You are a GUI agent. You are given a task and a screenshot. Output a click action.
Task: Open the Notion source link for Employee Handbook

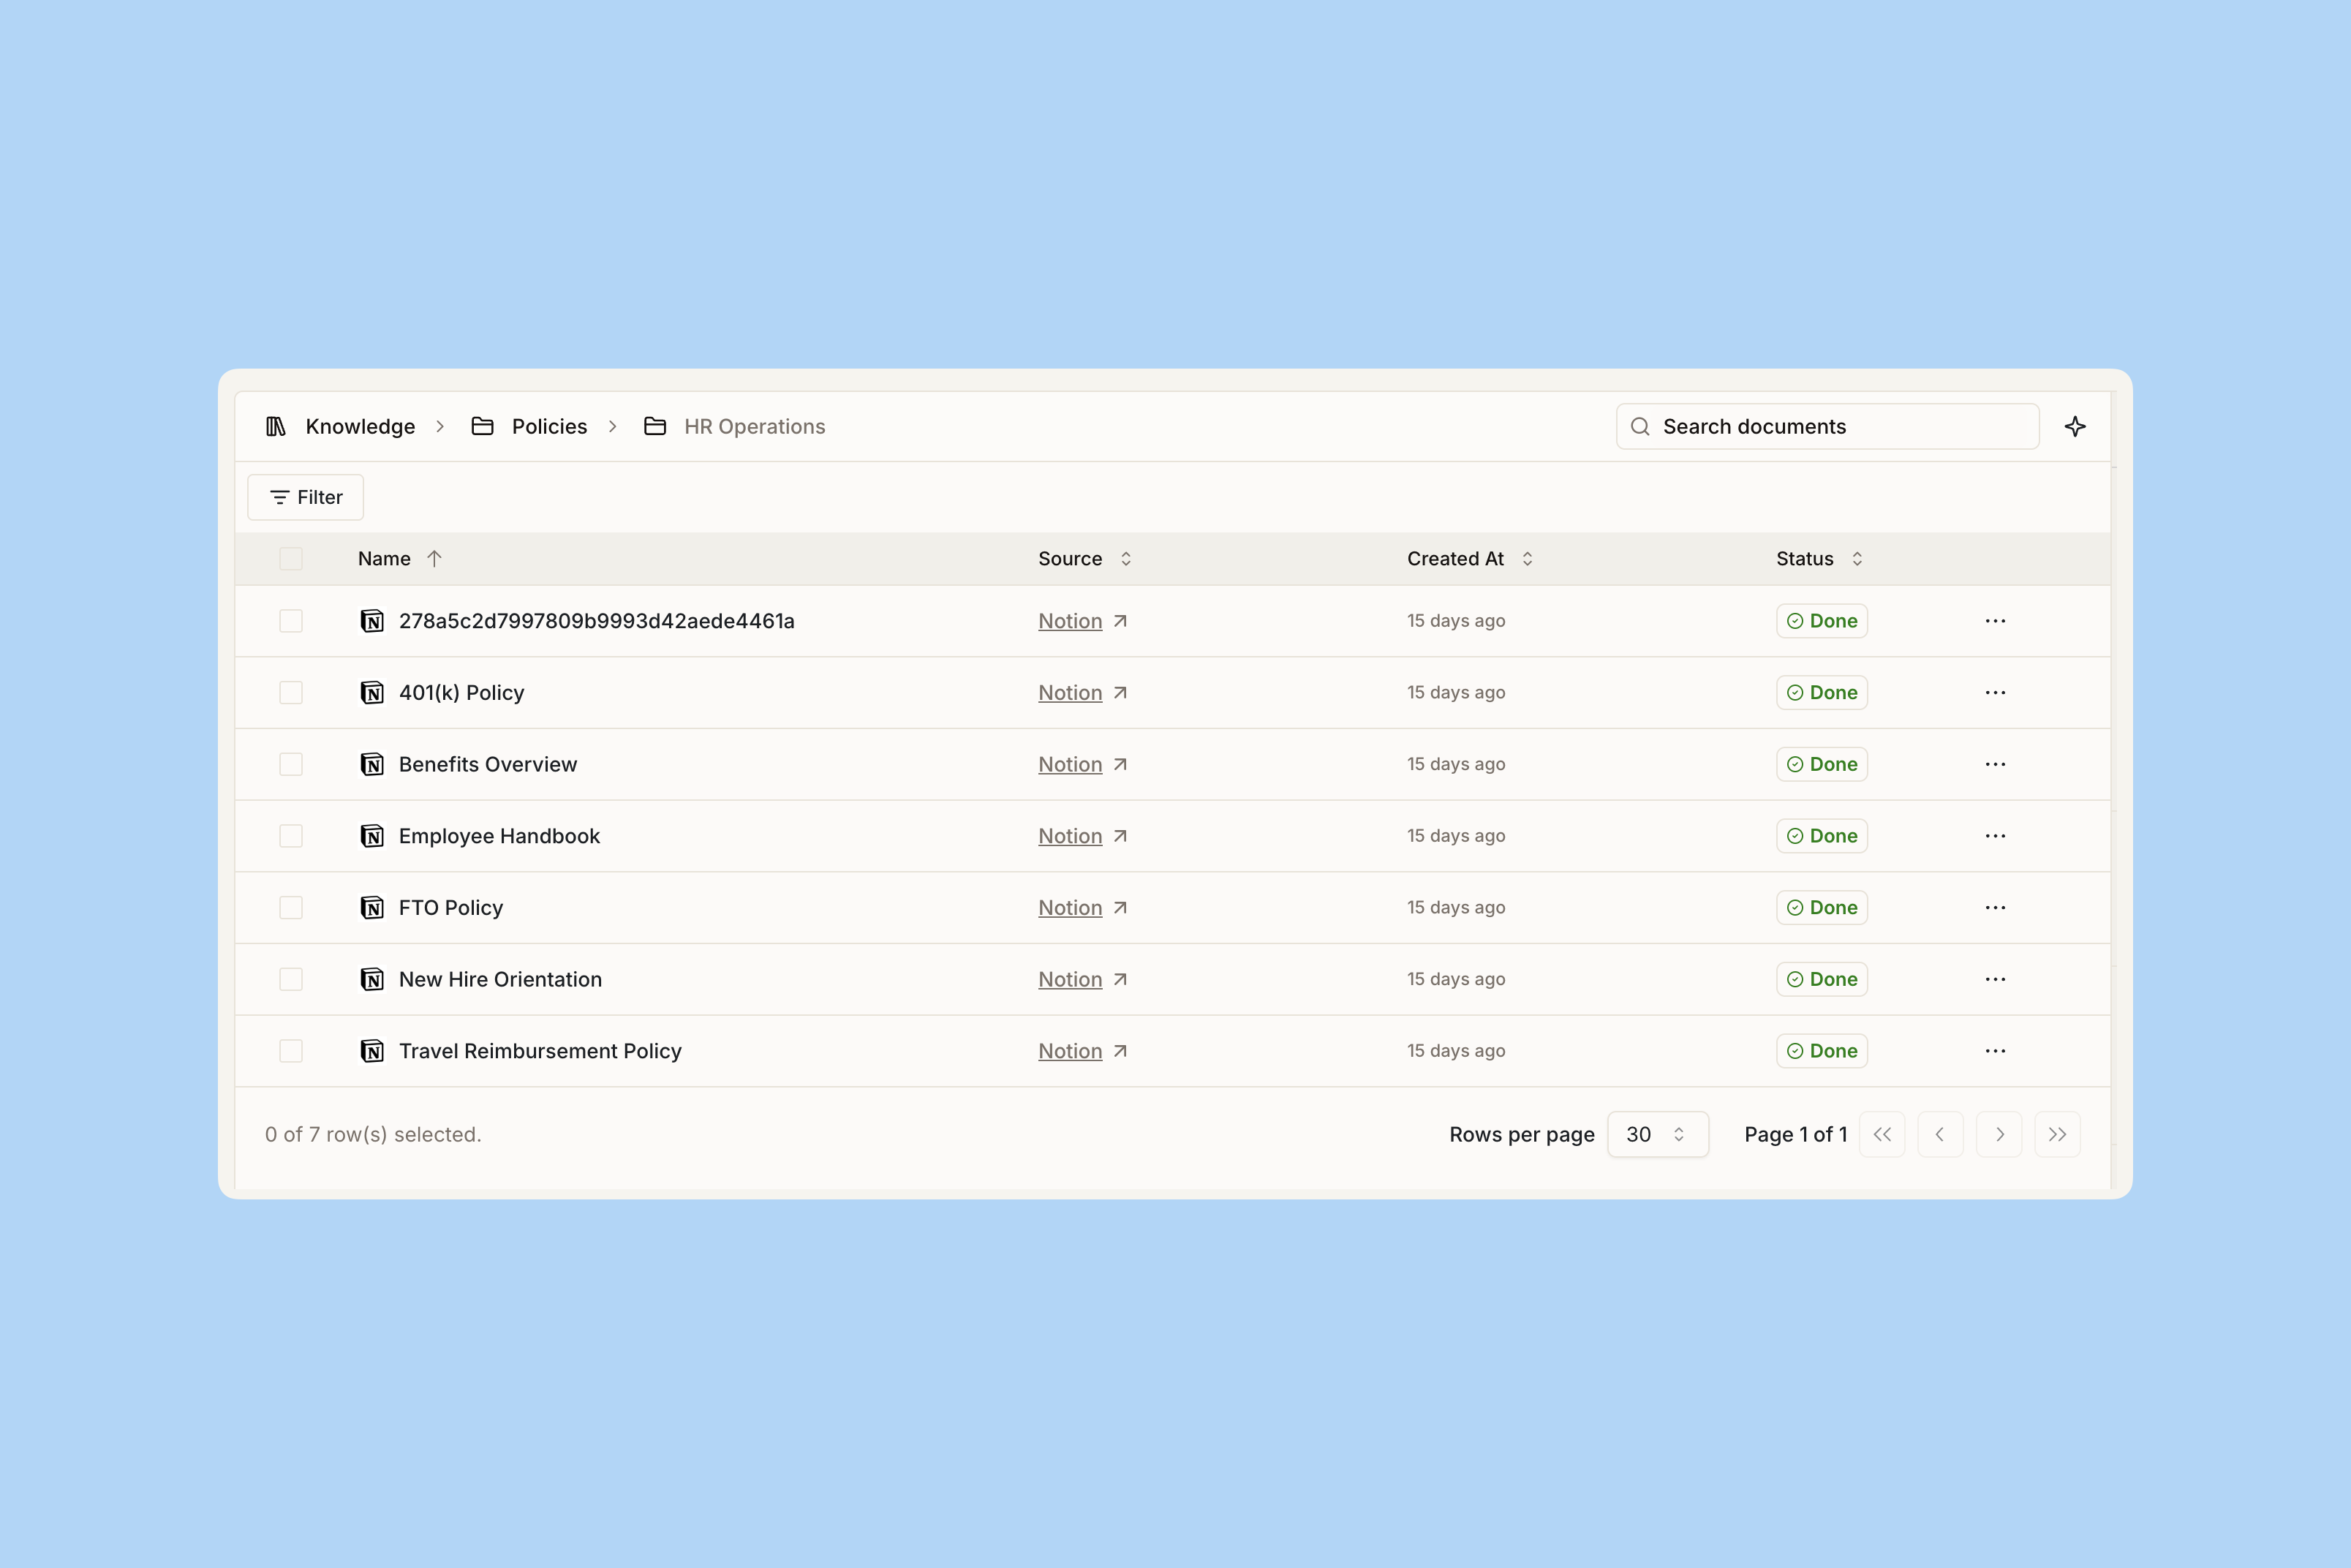pyautogui.click(x=1070, y=836)
